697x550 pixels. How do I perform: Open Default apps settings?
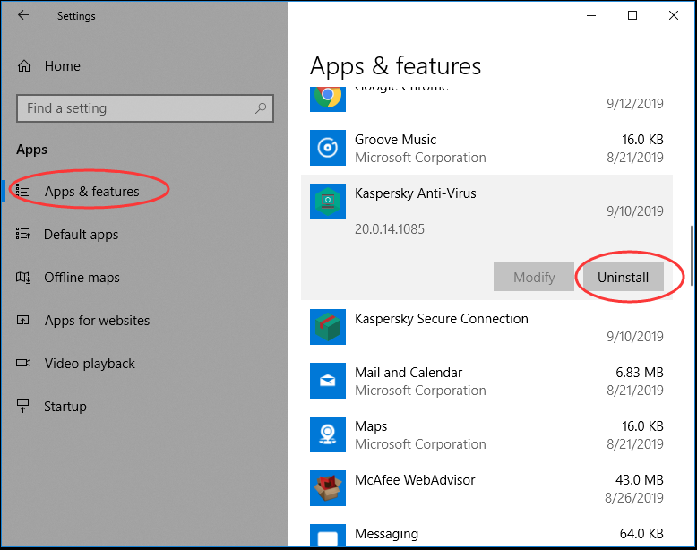(81, 235)
